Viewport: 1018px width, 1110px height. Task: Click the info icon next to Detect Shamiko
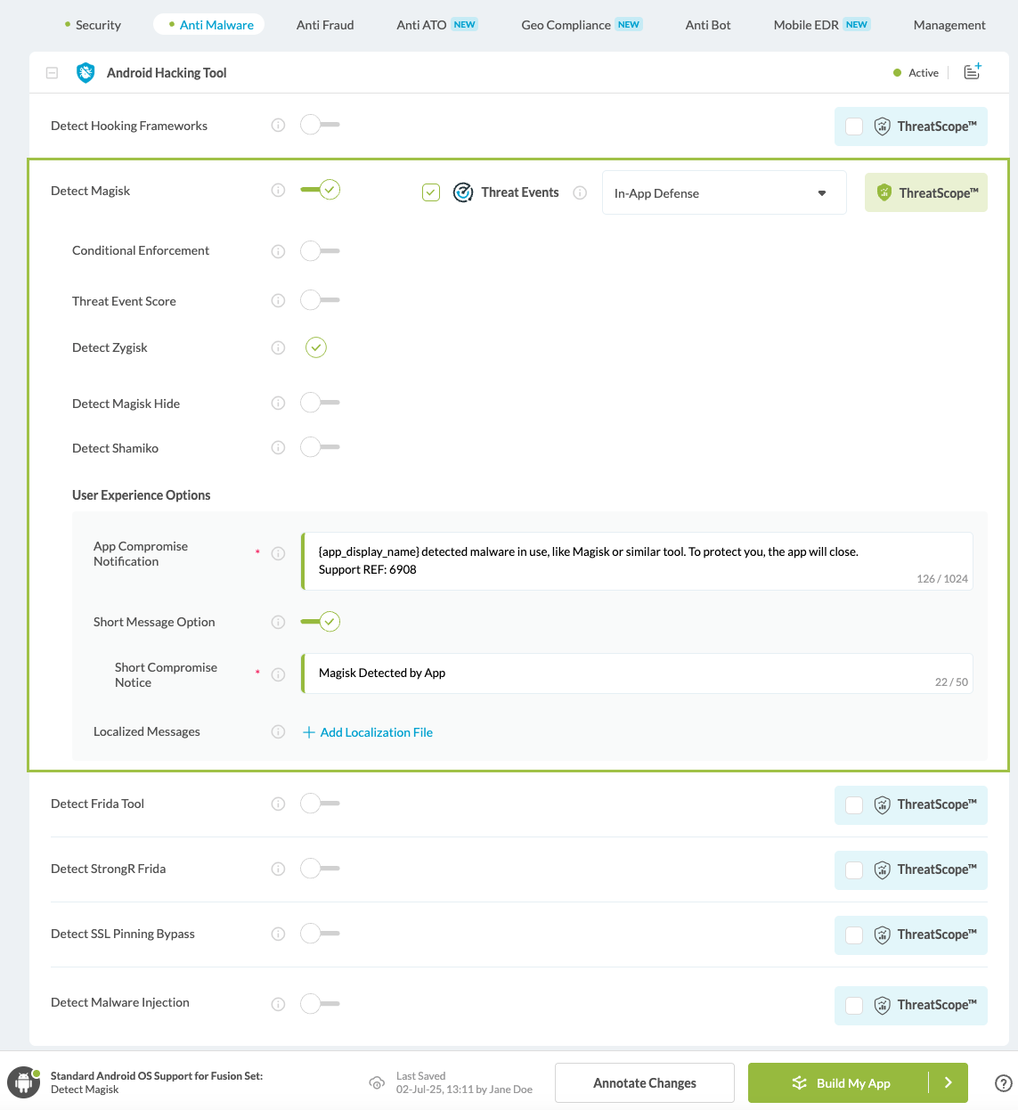click(x=277, y=447)
